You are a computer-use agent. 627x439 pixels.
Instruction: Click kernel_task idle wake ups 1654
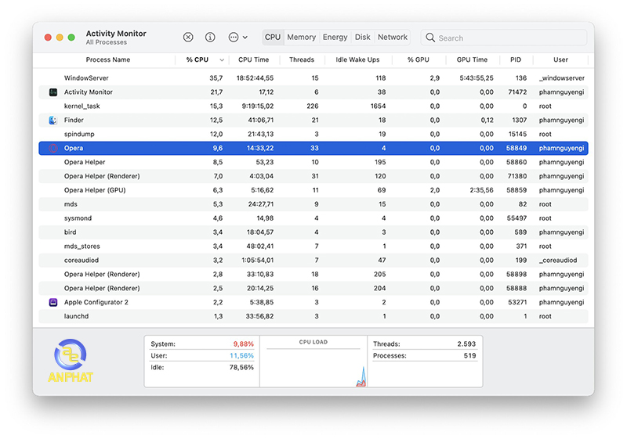(x=378, y=106)
